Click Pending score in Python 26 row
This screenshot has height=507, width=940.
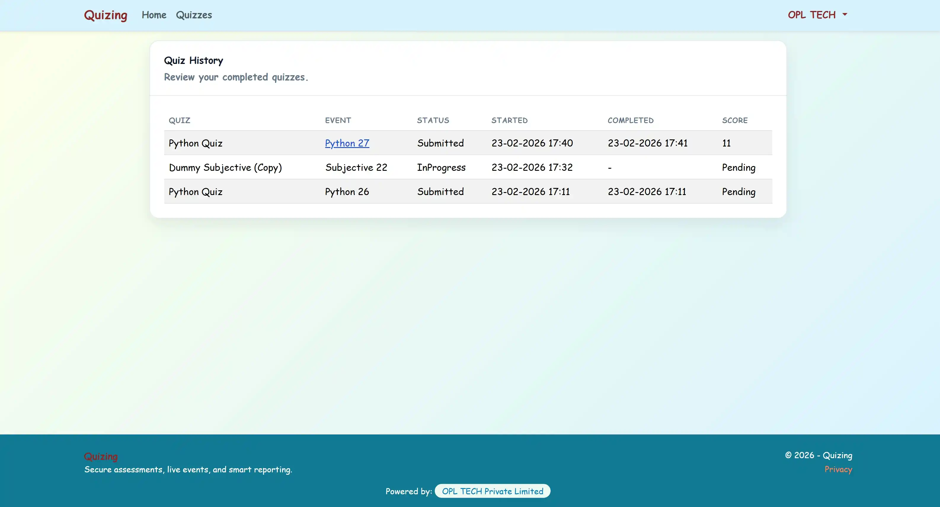(x=738, y=192)
